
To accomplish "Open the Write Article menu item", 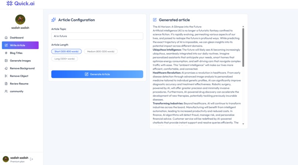I will click(x=20, y=45).
